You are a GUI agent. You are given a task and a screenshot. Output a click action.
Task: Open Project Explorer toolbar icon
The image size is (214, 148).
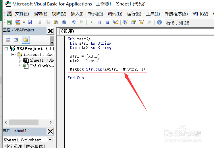(126, 22)
